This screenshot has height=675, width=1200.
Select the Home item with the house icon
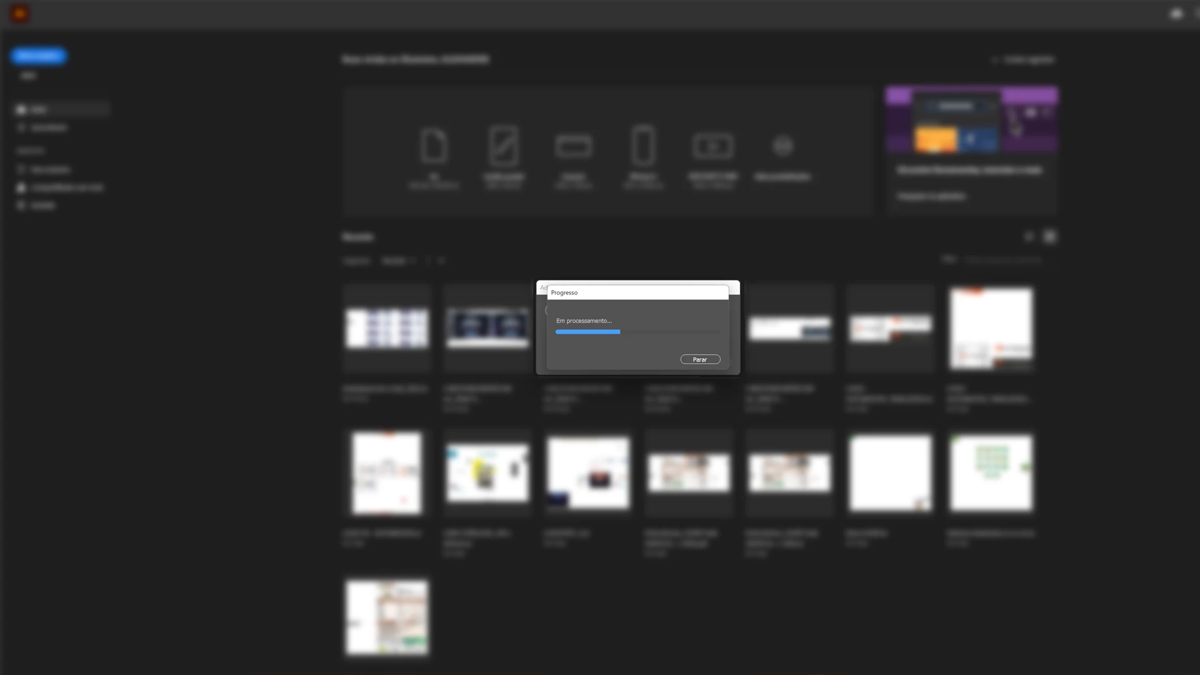click(x=37, y=109)
